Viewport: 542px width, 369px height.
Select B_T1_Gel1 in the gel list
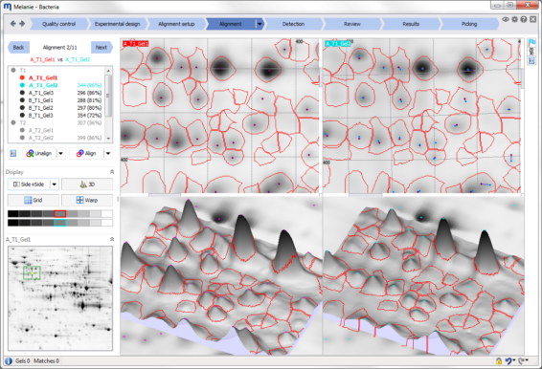coord(41,100)
